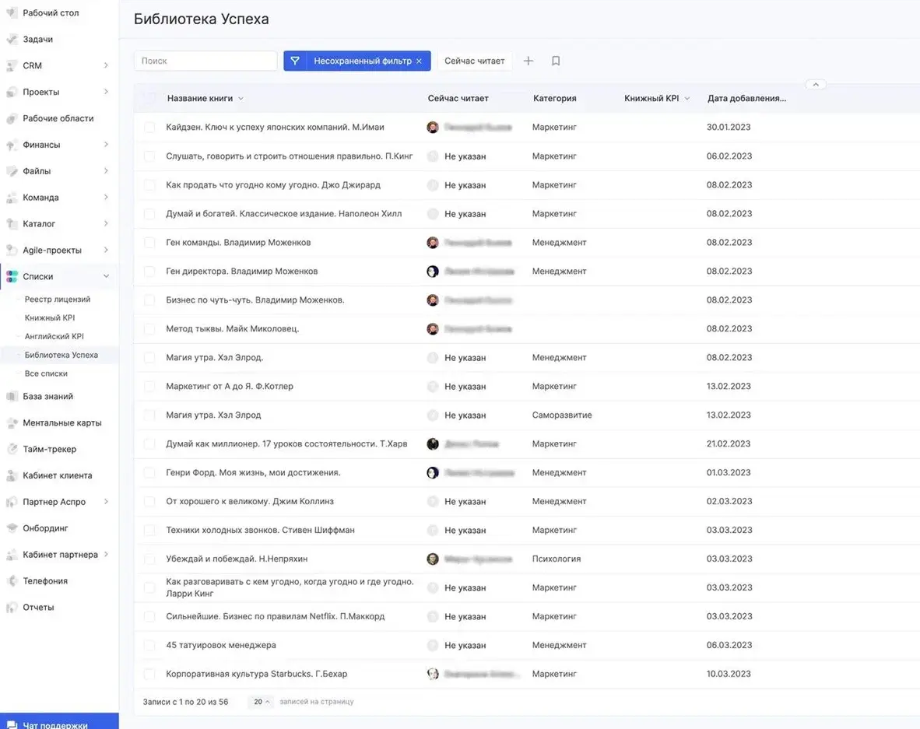Click the bookmark icon to save the filter
The width and height of the screenshot is (920, 729).
[x=556, y=61]
